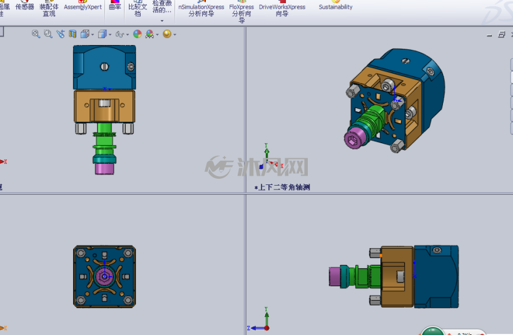The width and height of the screenshot is (513, 335).
Task: Open the 传感器 (Sensor) tool
Action: coord(25,7)
